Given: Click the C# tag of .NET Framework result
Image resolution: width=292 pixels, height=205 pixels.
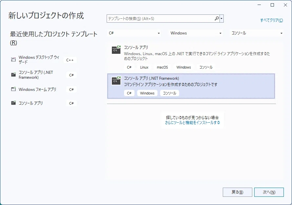Looking at the screenshot, I should click(x=129, y=93).
